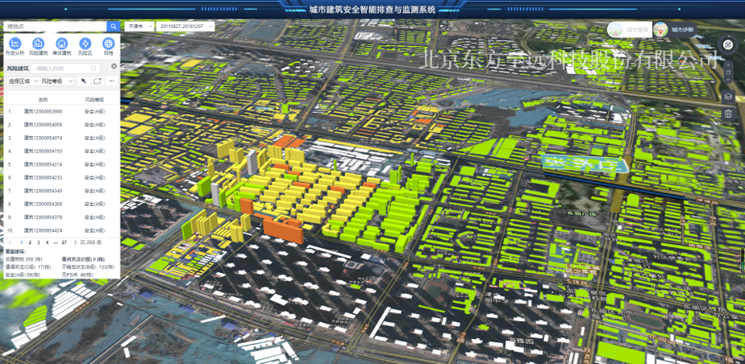
Task: Select row 建筑12000054150
Action: (x=62, y=151)
